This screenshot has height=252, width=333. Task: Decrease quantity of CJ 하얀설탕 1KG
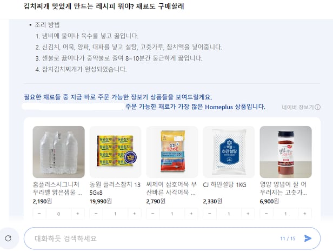tap(210, 214)
